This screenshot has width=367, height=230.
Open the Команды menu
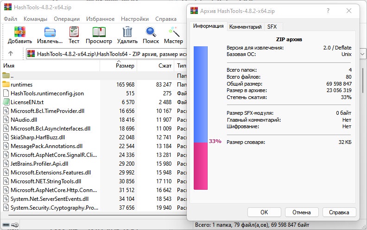click(x=35, y=19)
